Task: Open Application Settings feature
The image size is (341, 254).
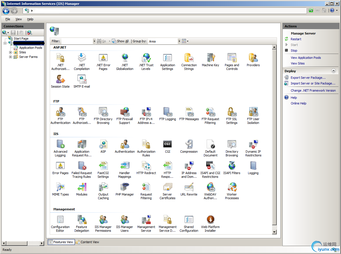Action: point(167,62)
